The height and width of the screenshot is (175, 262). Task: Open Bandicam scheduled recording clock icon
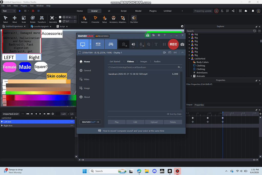[x=159, y=35]
